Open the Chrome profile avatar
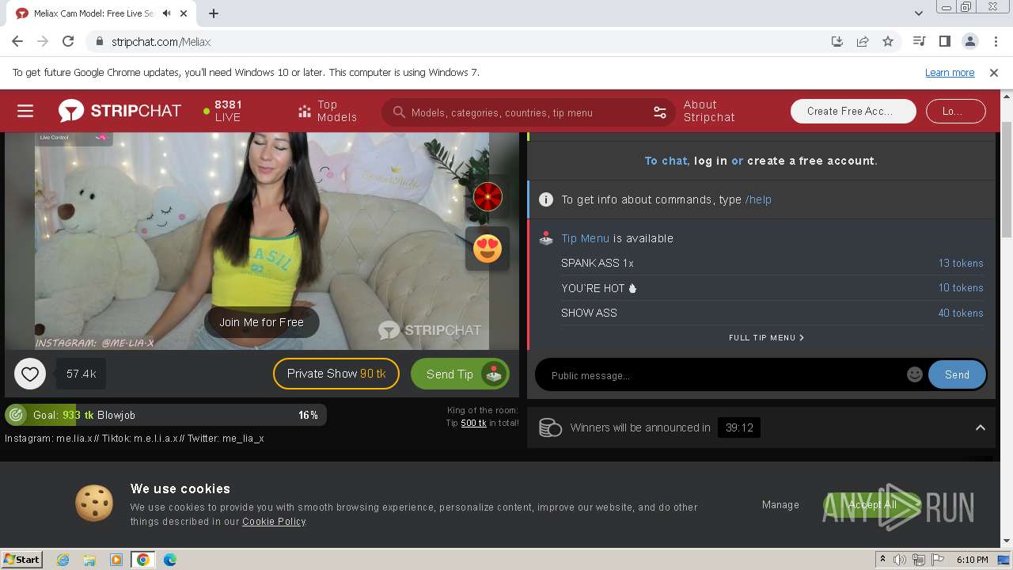The height and width of the screenshot is (570, 1013). pos(969,41)
